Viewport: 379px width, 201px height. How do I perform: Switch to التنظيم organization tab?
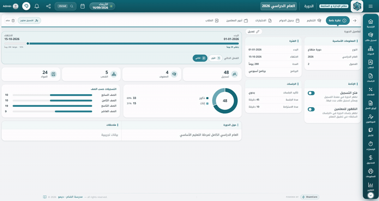pos(314,20)
